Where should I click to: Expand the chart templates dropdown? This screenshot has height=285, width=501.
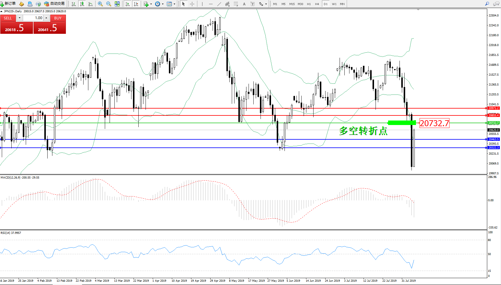coord(171,4)
